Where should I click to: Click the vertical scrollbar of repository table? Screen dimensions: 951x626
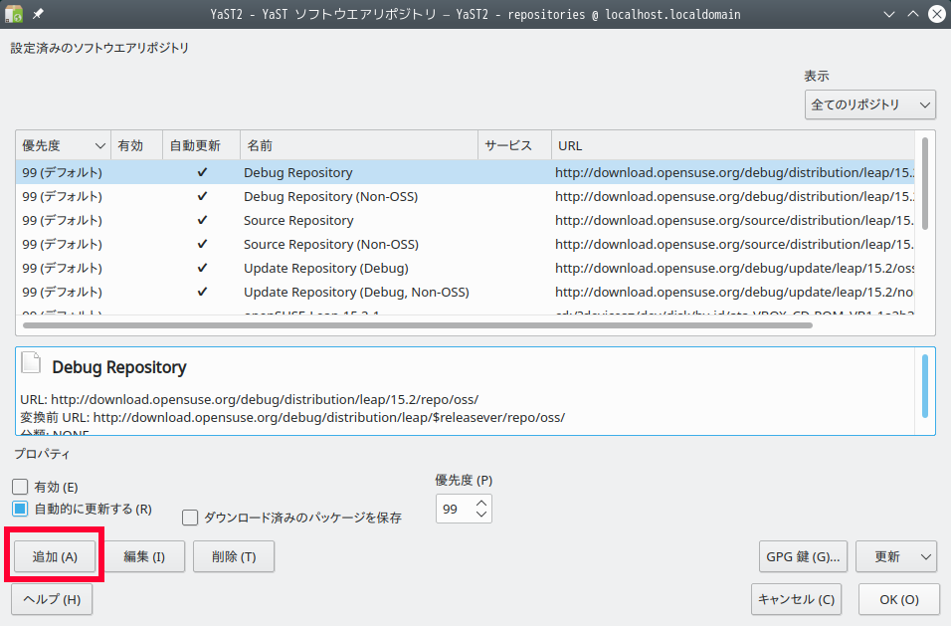pos(925,184)
